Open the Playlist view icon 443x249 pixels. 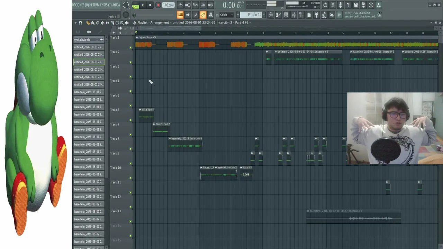271,15
